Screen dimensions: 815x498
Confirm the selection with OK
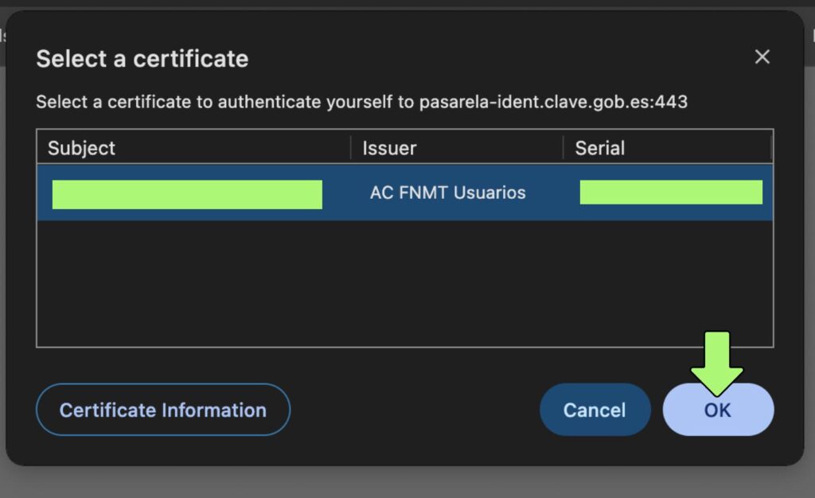pos(717,410)
